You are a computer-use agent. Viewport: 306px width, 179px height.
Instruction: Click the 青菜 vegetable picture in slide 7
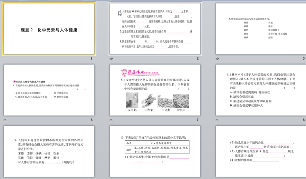(x=148, y=101)
